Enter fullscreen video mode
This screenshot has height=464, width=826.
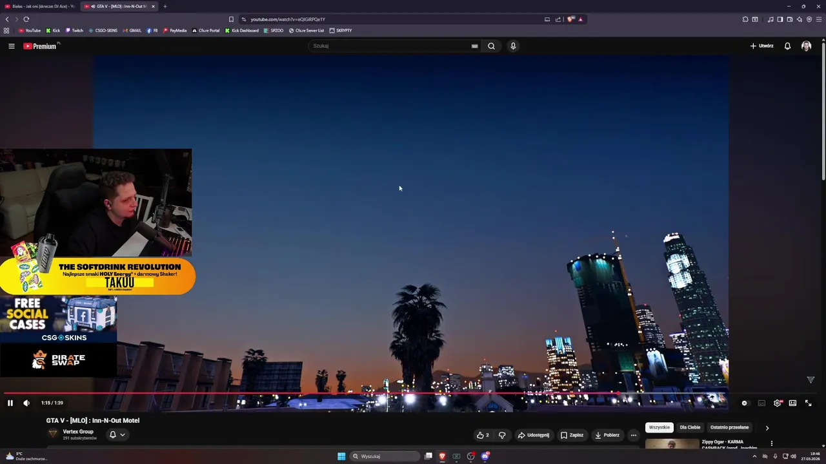pos(808,403)
